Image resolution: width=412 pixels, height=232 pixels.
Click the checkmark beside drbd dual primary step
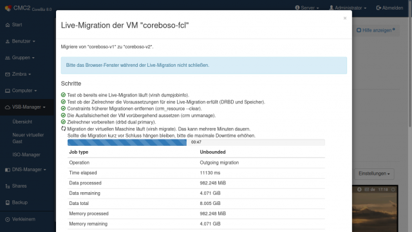63,121
